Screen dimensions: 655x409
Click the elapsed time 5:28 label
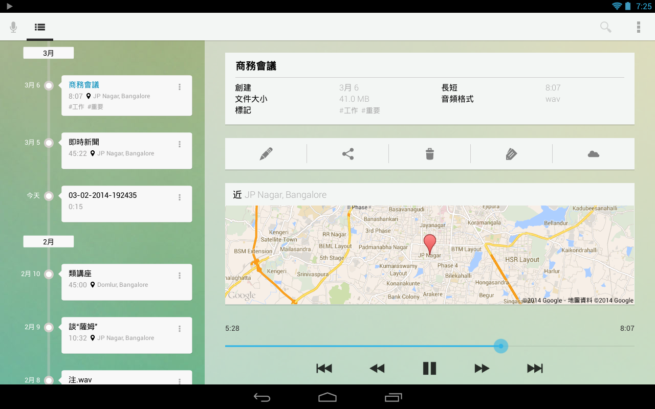tap(232, 328)
